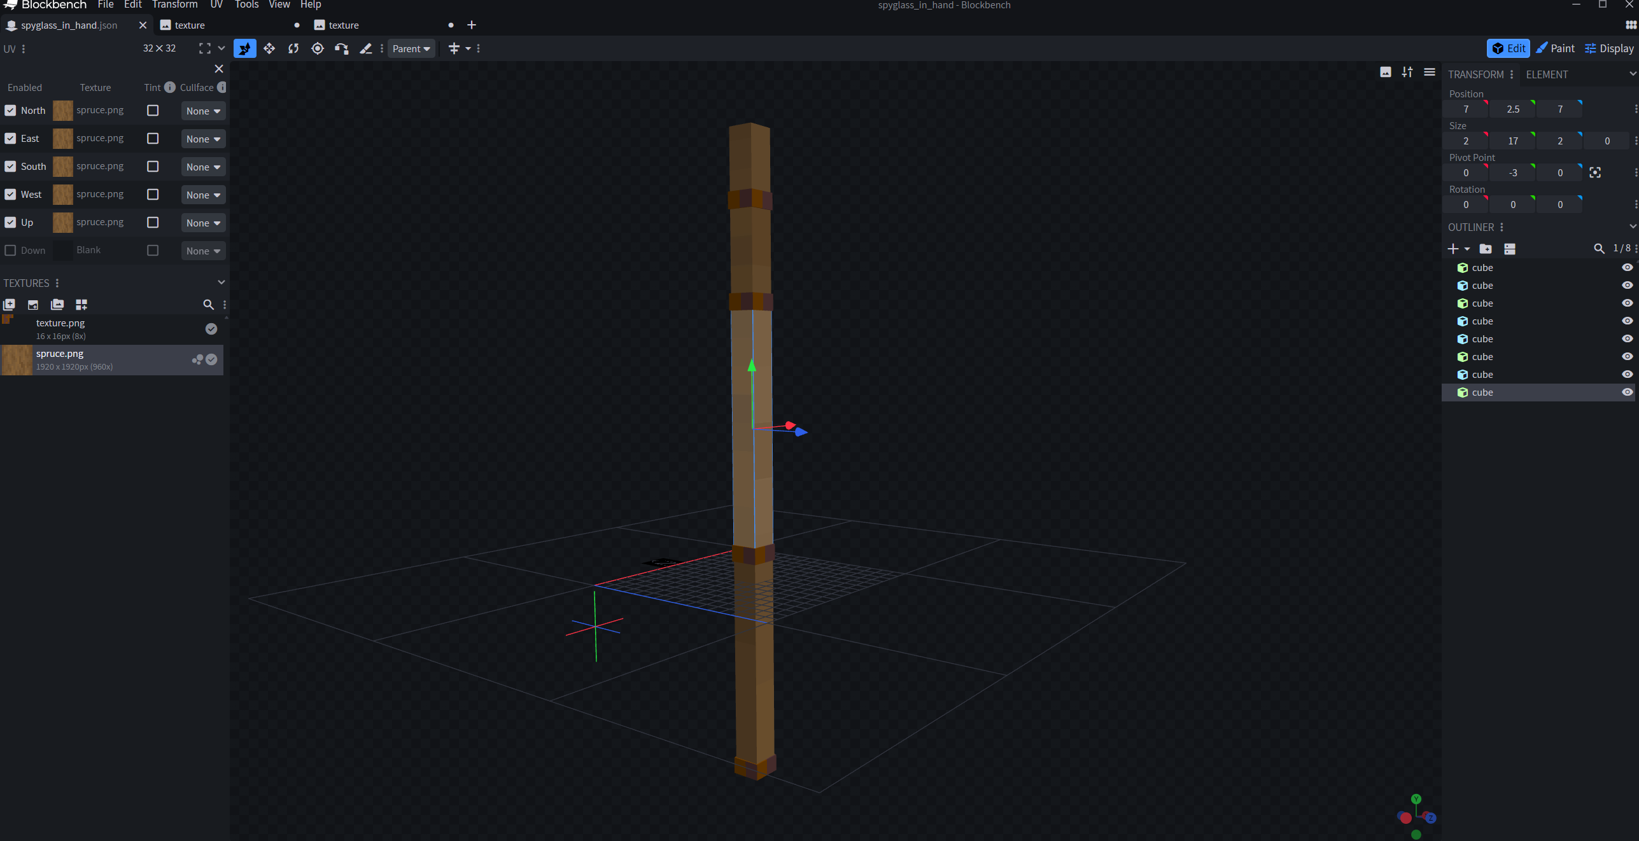
Task: Click the screenshot image icon above viewport
Action: 1386,72
